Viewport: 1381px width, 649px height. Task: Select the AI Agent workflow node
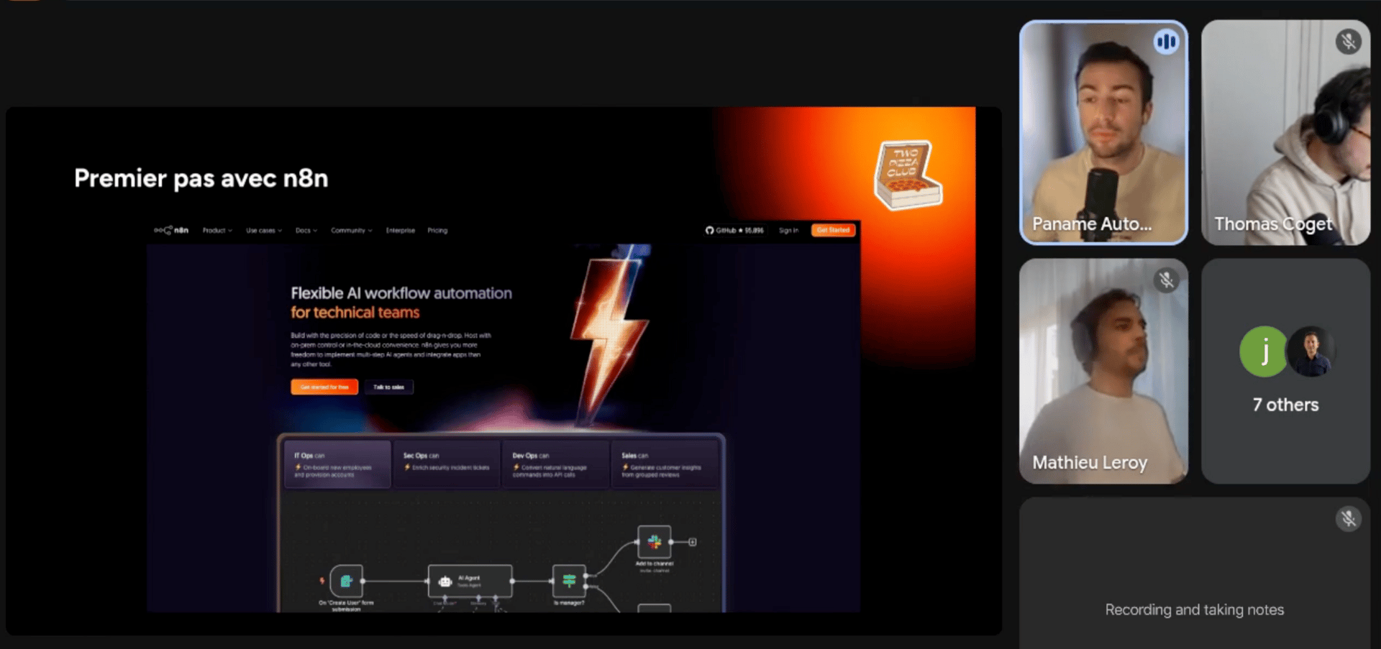[x=470, y=581]
